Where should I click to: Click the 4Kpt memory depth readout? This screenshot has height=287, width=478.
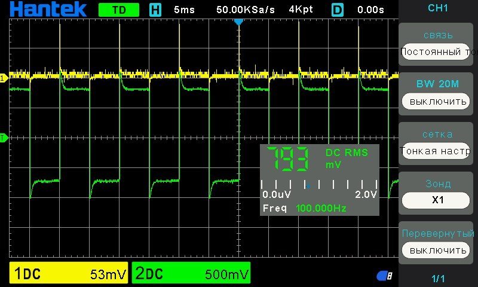pyautogui.click(x=301, y=10)
